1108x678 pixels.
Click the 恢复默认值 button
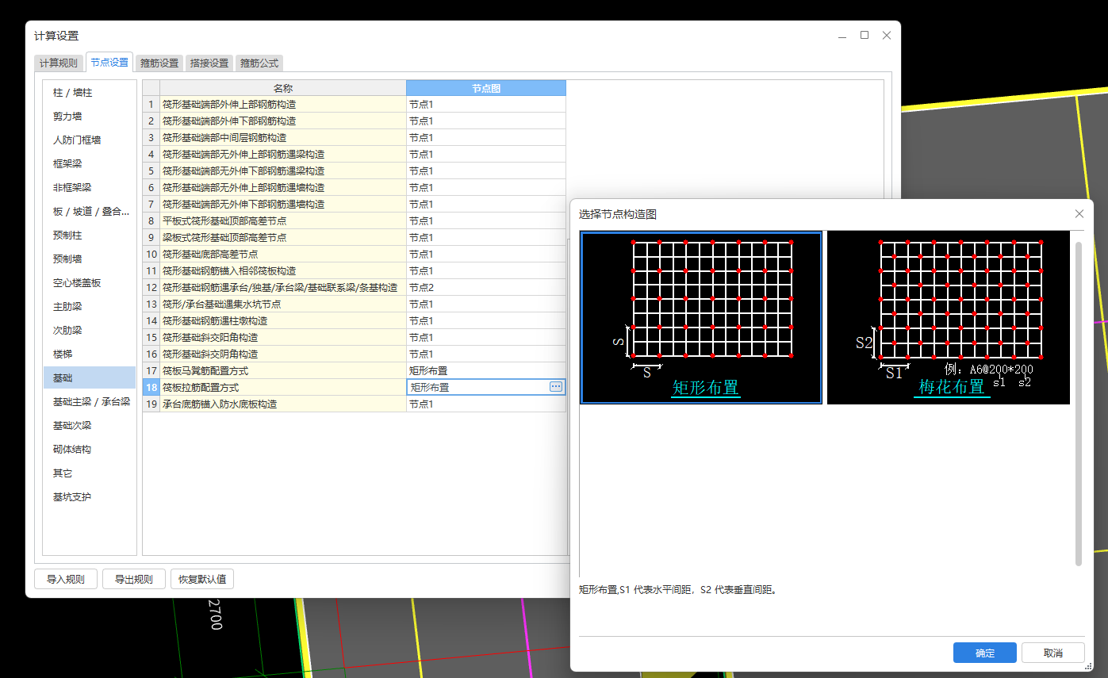click(x=202, y=579)
